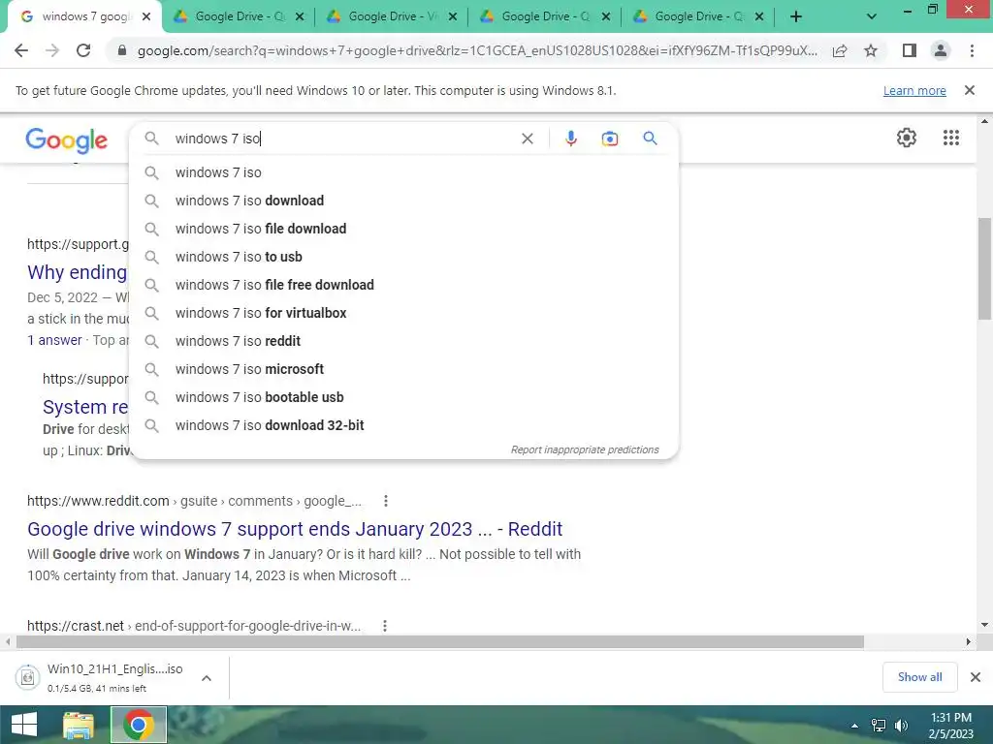
Task: Open the Google logo homepage
Action: [x=67, y=140]
